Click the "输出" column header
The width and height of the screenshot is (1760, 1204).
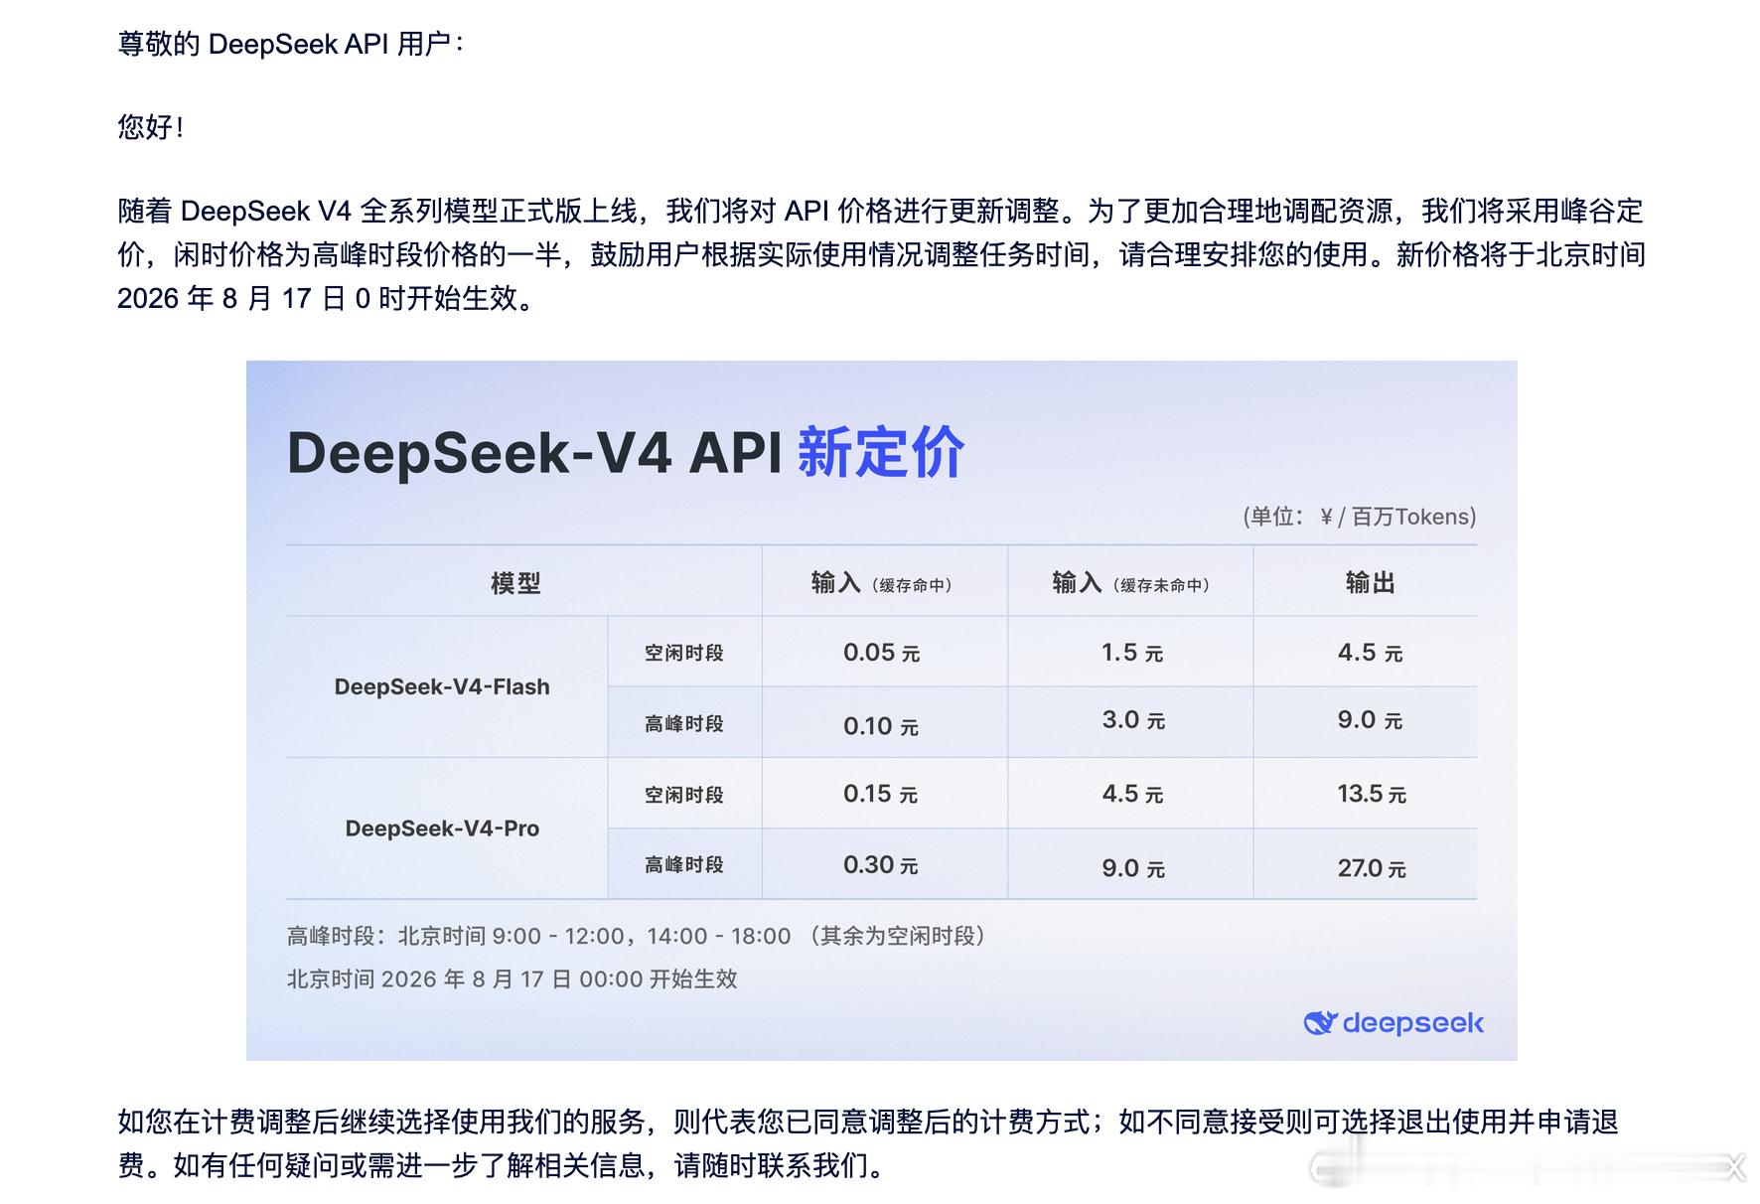coord(1370,583)
